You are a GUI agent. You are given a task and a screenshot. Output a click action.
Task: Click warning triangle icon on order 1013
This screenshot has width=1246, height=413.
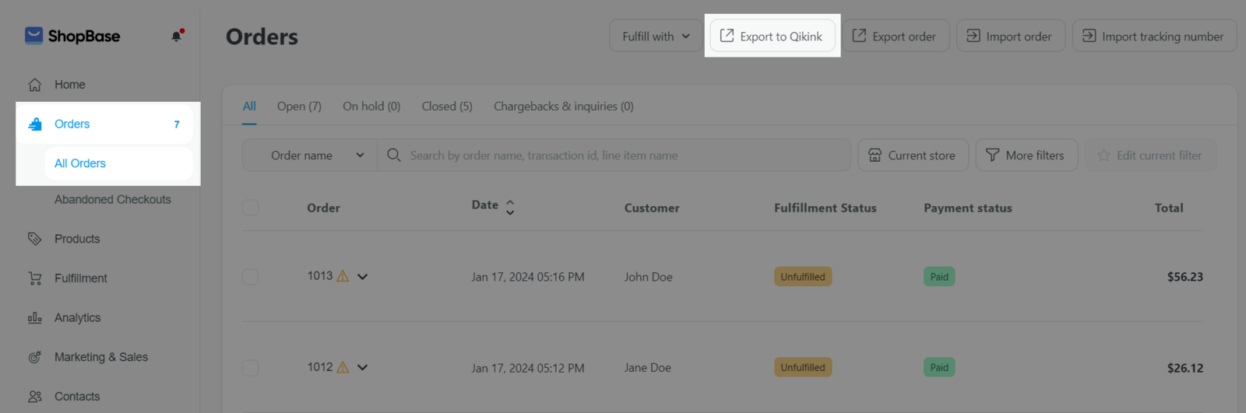(343, 276)
